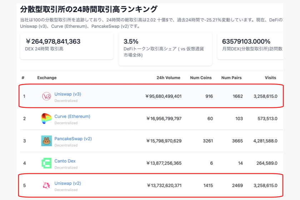
Task: Sort by the # rank column header
Action: [x=23, y=78]
